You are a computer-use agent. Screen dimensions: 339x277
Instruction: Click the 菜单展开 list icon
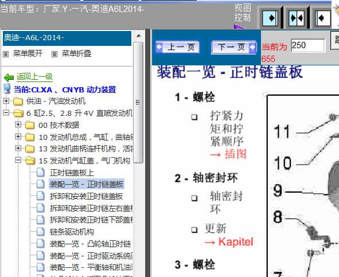(6, 54)
